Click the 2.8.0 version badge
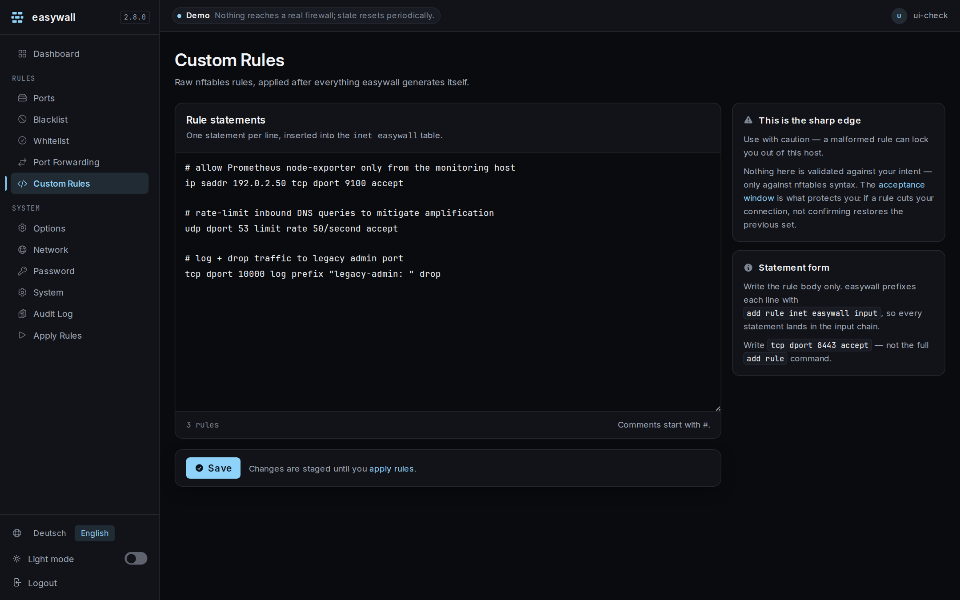The width and height of the screenshot is (960, 600). click(x=135, y=17)
